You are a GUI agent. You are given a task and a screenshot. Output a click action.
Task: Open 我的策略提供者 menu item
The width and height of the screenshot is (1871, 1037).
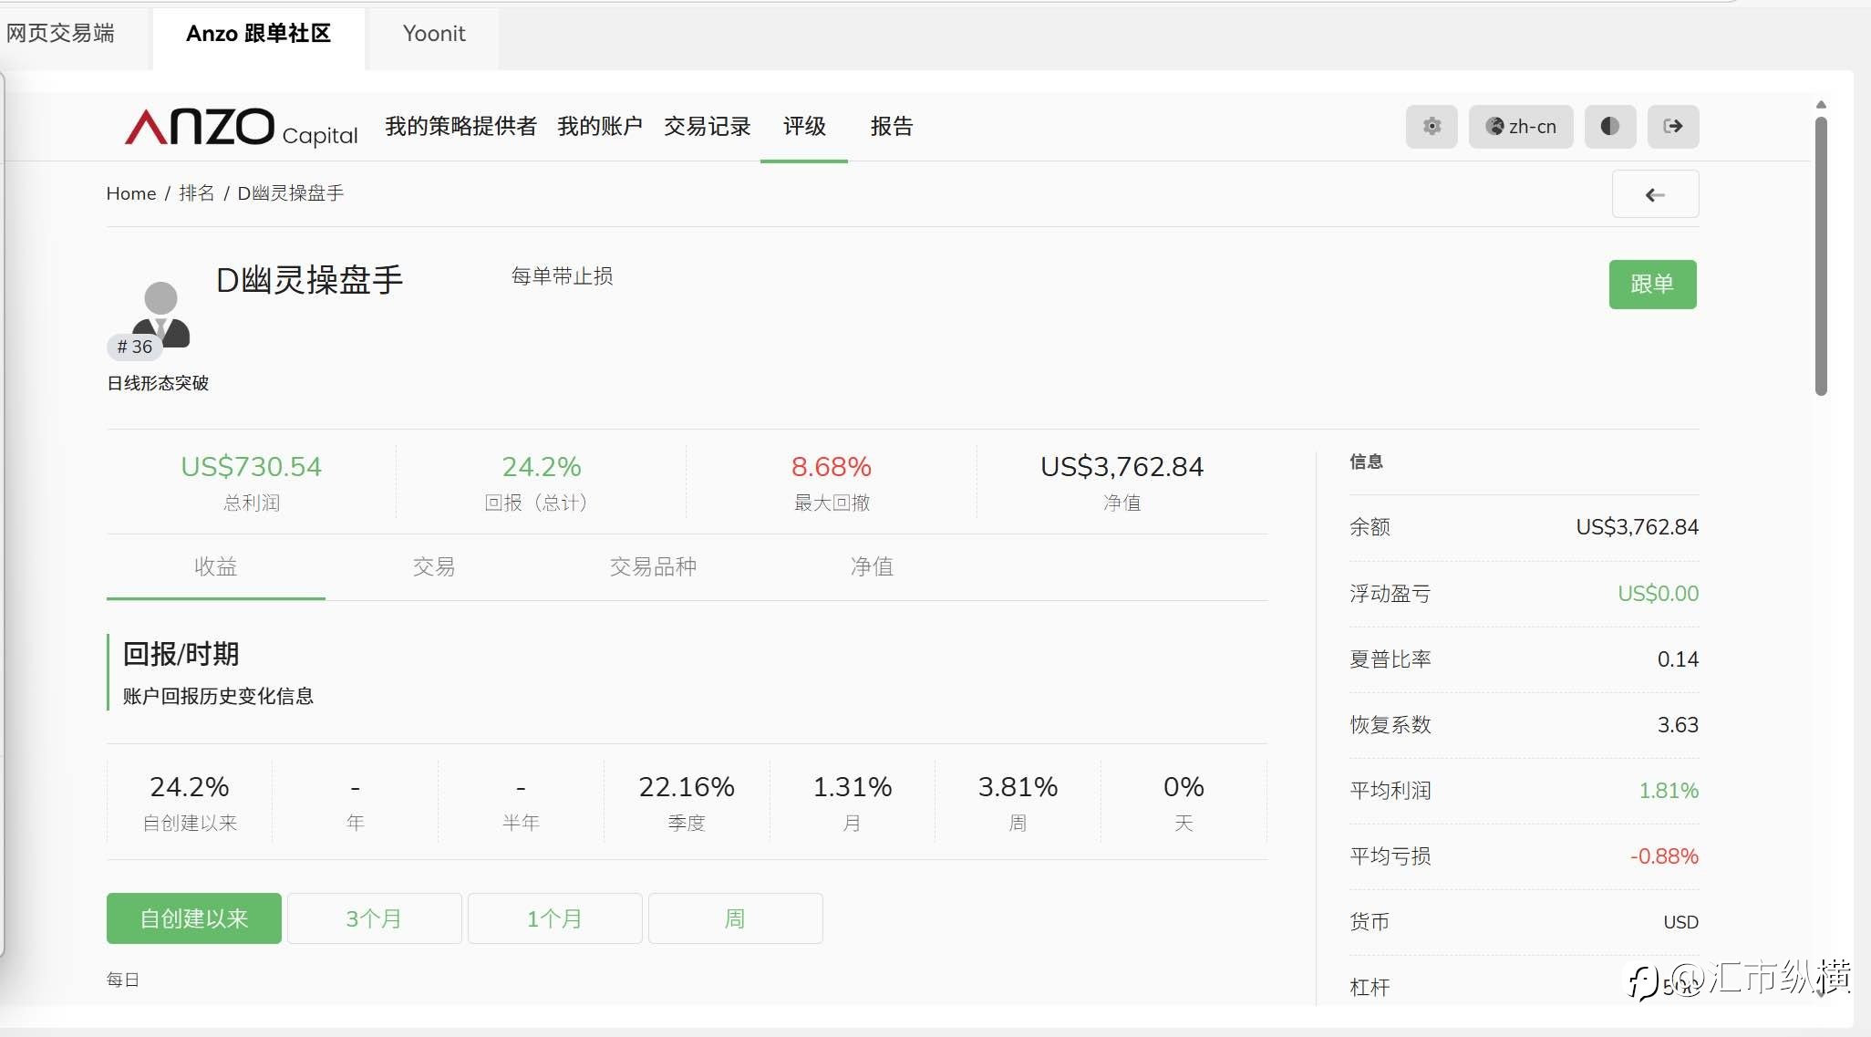point(460,127)
